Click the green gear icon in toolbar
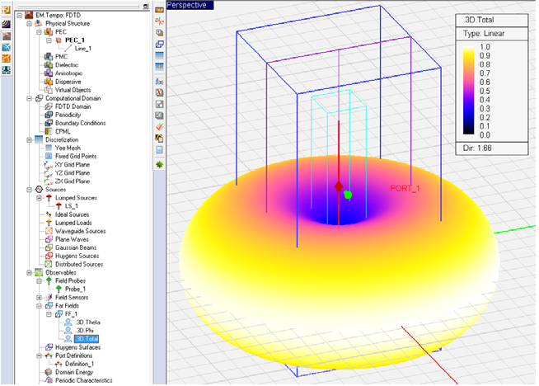The image size is (539, 386). 159,164
